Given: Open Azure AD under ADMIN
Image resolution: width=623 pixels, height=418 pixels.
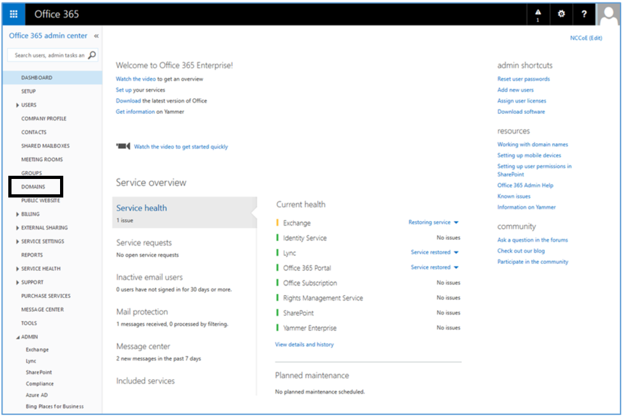Looking at the screenshot, I should coord(36,395).
